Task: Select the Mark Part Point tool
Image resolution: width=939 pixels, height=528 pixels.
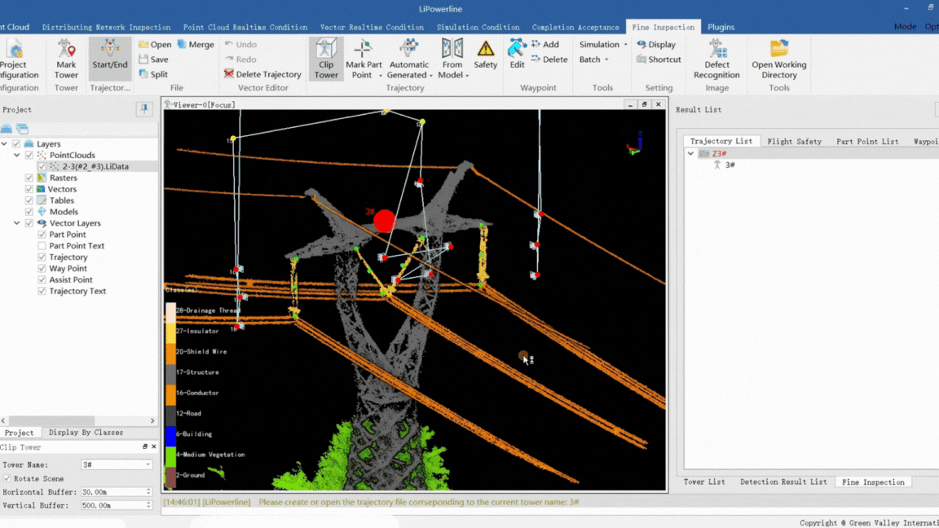Action: click(363, 59)
